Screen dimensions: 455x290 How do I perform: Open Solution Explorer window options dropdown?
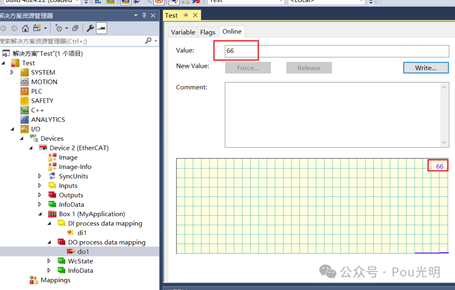pyautogui.click(x=136, y=16)
